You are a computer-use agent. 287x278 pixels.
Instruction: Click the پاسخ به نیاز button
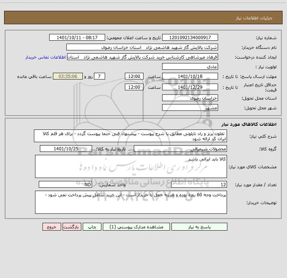tap(199, 227)
